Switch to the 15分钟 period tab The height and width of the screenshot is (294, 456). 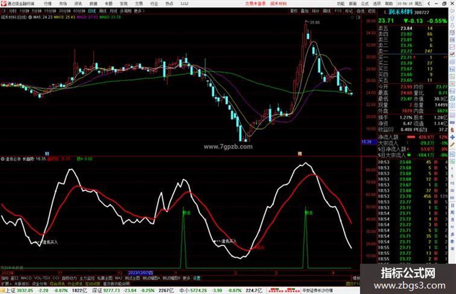(50, 11)
